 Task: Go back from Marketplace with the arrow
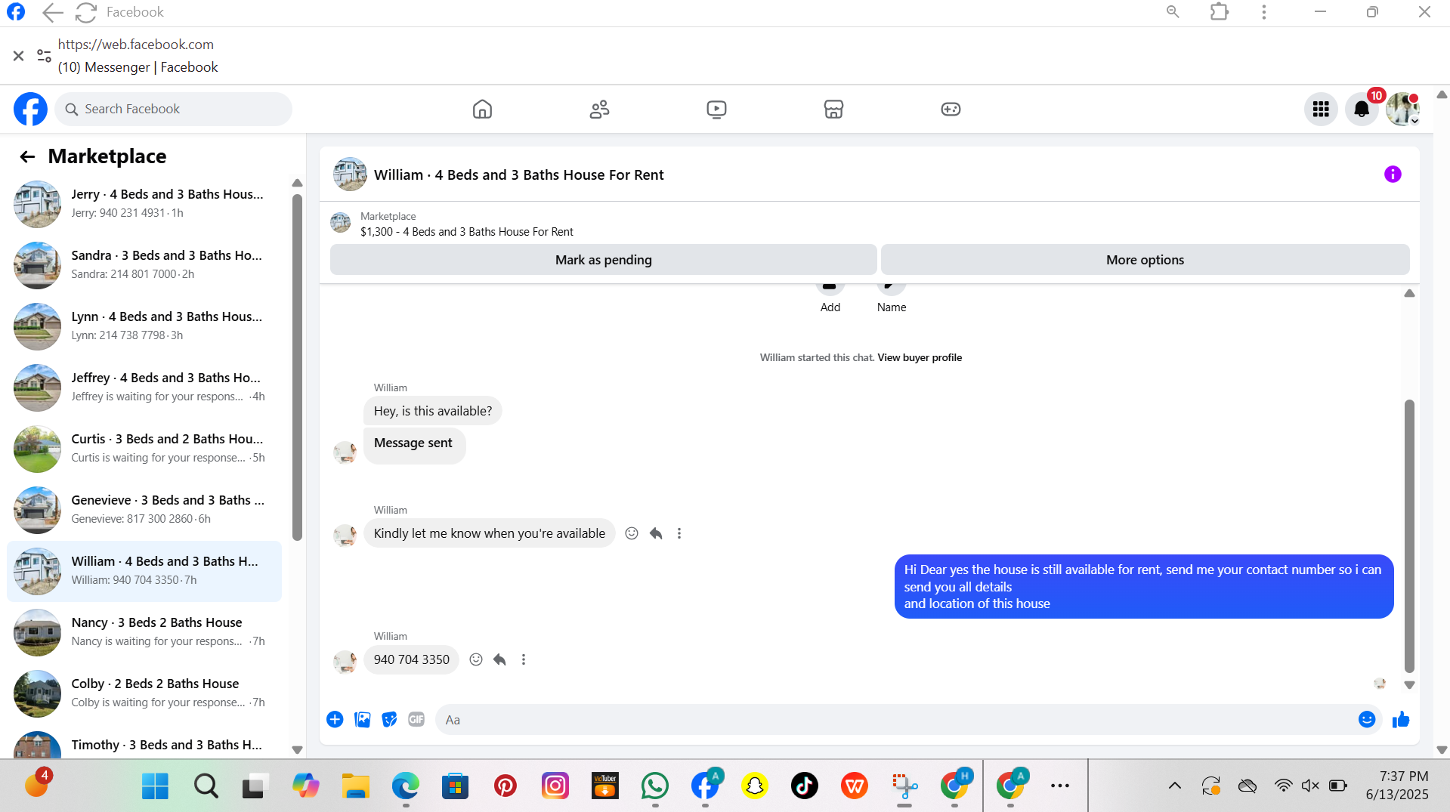tap(27, 156)
